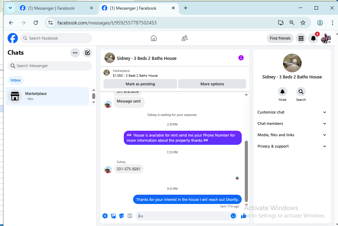Viewport: 338px width, 226px height.
Task: Open more actions plus icon in composer
Action: click(x=105, y=216)
